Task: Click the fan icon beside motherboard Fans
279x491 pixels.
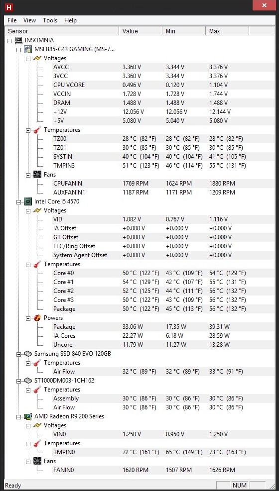Action: coord(37,175)
